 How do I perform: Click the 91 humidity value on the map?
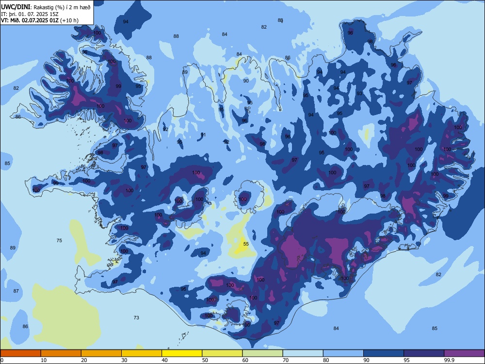[x=203, y=134]
